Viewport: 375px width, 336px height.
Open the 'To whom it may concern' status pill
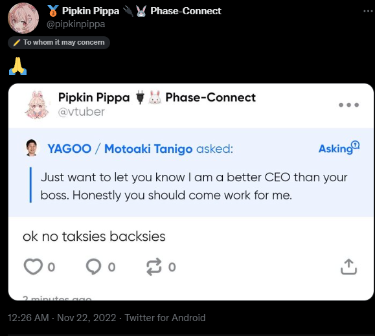tap(59, 43)
